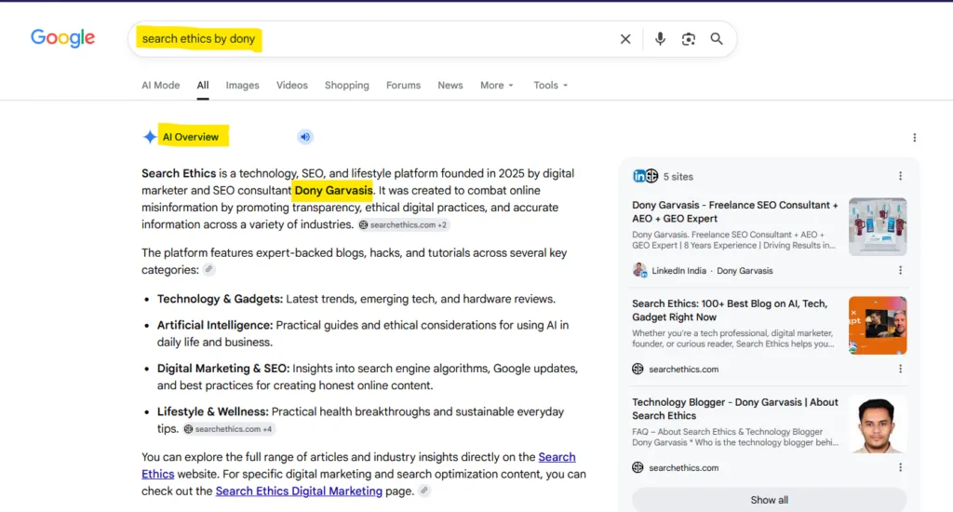953x512 pixels.
Task: Open three-dot menu for Search Ethics blog result
Action: 900,369
